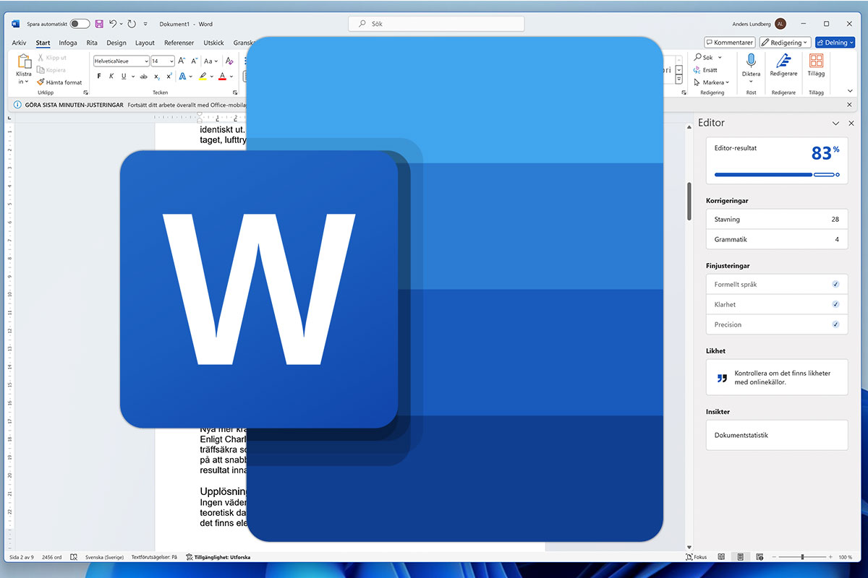Click the Ersätt (Replace) icon
The image size is (868, 578).
(x=697, y=70)
